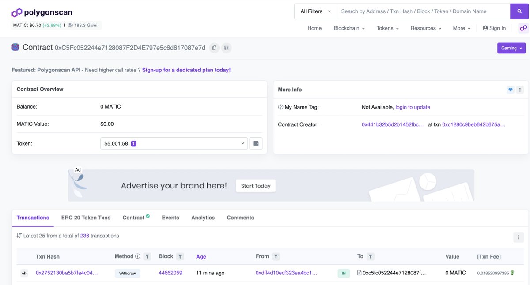Copy the contract address to clipboard
The width and height of the screenshot is (530, 285).
pos(214,48)
